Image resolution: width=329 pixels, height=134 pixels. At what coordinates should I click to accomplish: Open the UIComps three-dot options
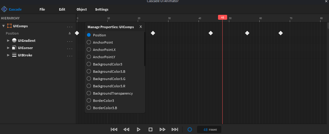tap(70, 26)
